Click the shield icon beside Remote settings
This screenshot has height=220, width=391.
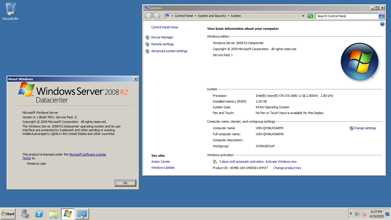tap(147, 44)
